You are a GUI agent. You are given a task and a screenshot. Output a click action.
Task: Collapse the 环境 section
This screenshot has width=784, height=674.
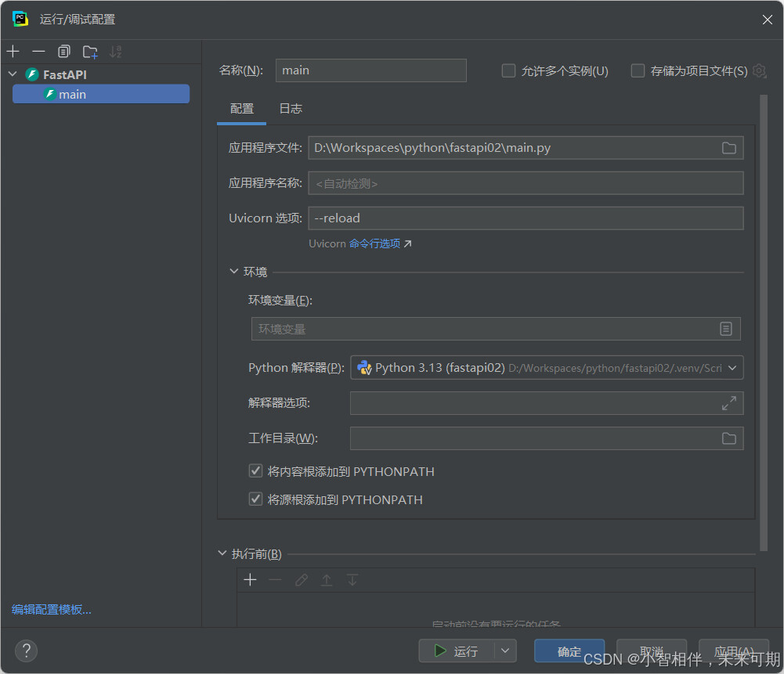tap(233, 271)
